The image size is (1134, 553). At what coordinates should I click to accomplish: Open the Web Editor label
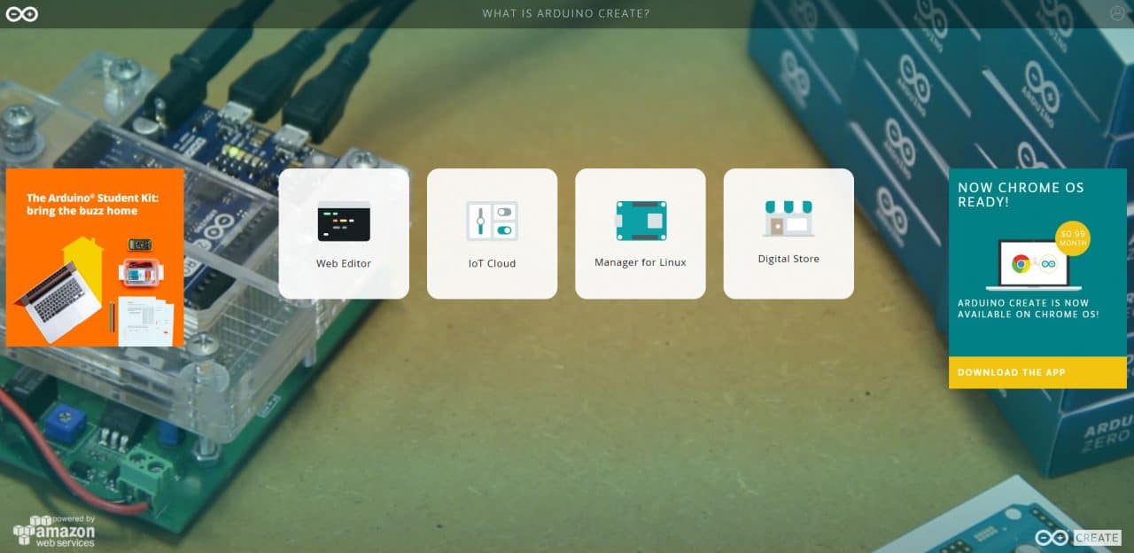click(x=344, y=263)
